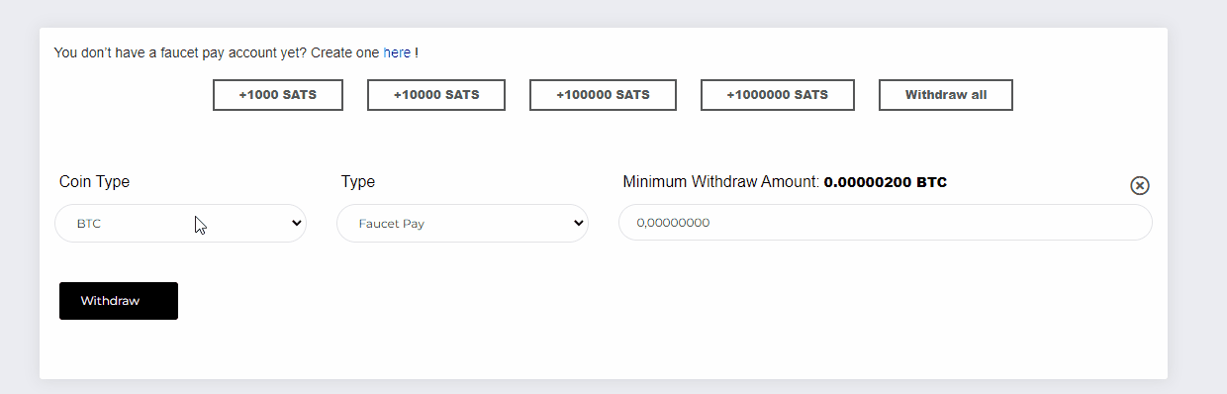Click the 'Withdraw all' button

tap(946, 95)
